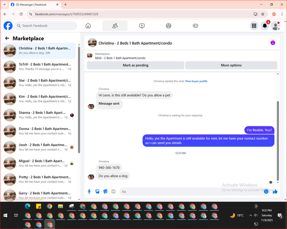Open the Facebook Home tab icon
The height and width of the screenshot is (229, 287).
click(x=88, y=26)
